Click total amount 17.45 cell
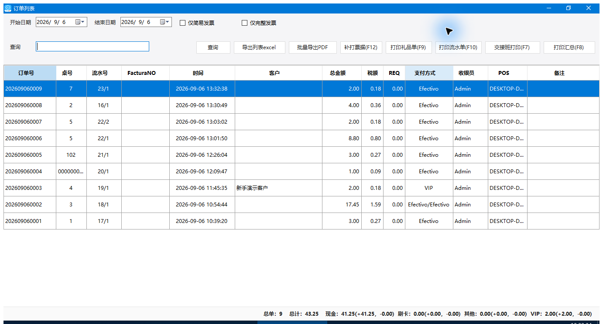Image resolution: width=603 pixels, height=324 pixels. click(x=342, y=204)
